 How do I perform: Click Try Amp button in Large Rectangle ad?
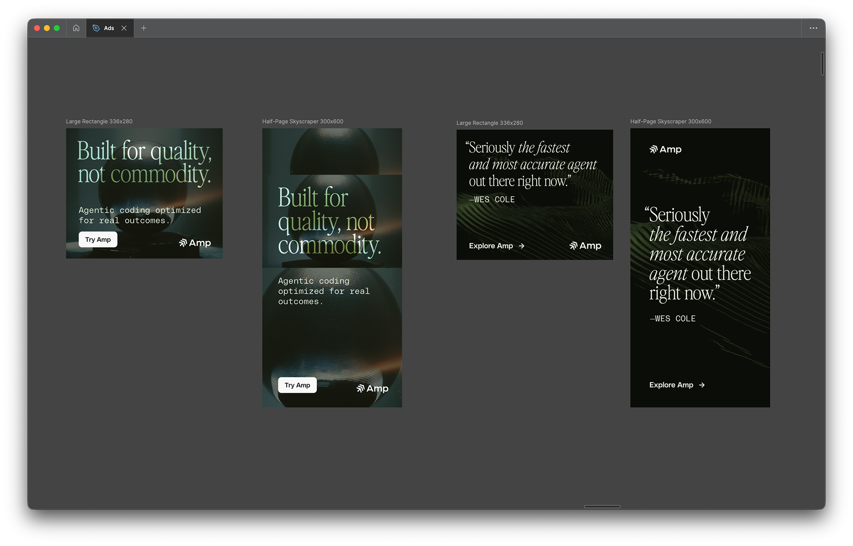tap(98, 240)
